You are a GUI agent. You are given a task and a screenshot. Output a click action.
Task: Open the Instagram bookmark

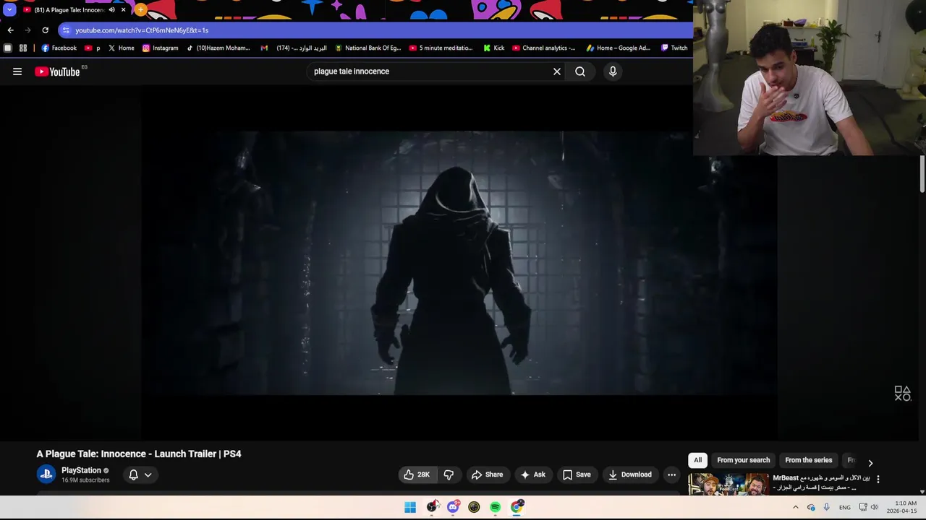click(160, 48)
